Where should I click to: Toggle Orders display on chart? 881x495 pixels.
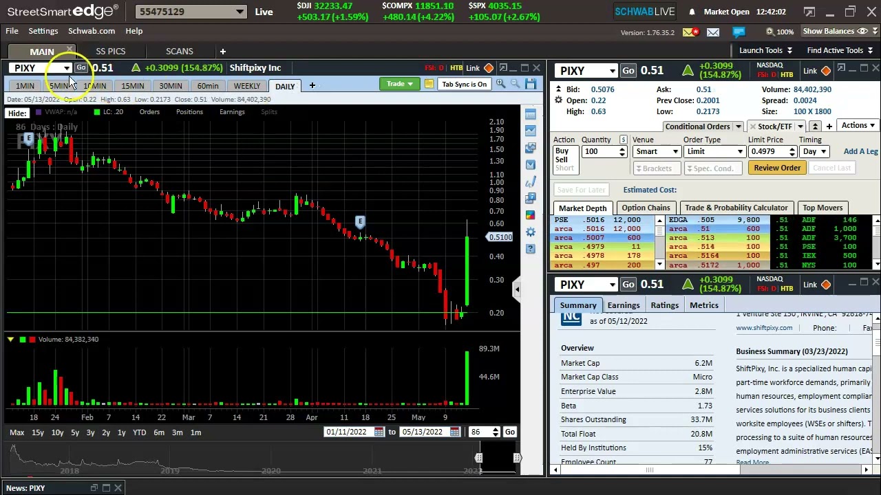[149, 112]
